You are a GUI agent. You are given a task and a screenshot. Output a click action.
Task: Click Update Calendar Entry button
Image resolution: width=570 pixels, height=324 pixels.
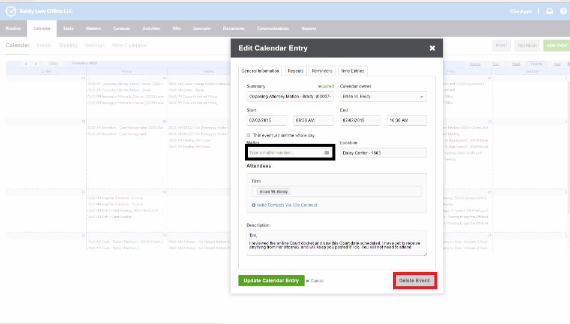[271, 280]
